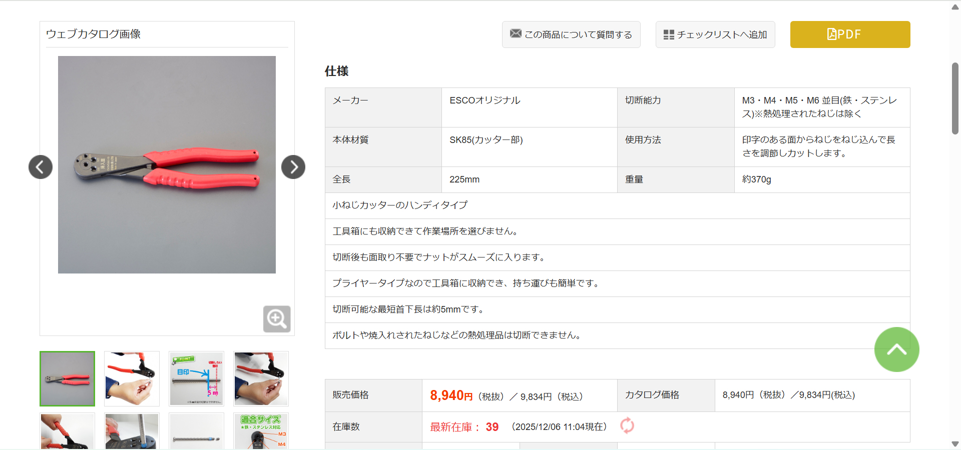Select the POINT diagram thumbnail
This screenshot has height=450, width=961.
point(196,378)
